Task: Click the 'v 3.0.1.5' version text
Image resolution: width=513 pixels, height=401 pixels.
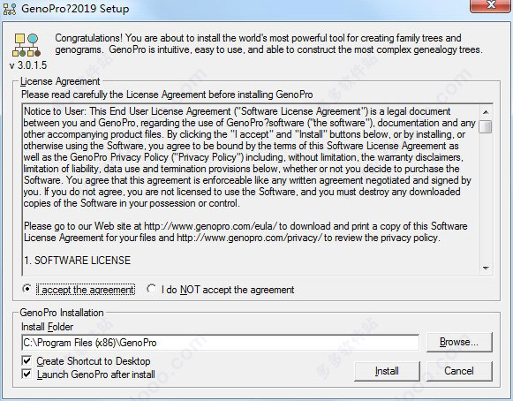Action: [x=28, y=65]
